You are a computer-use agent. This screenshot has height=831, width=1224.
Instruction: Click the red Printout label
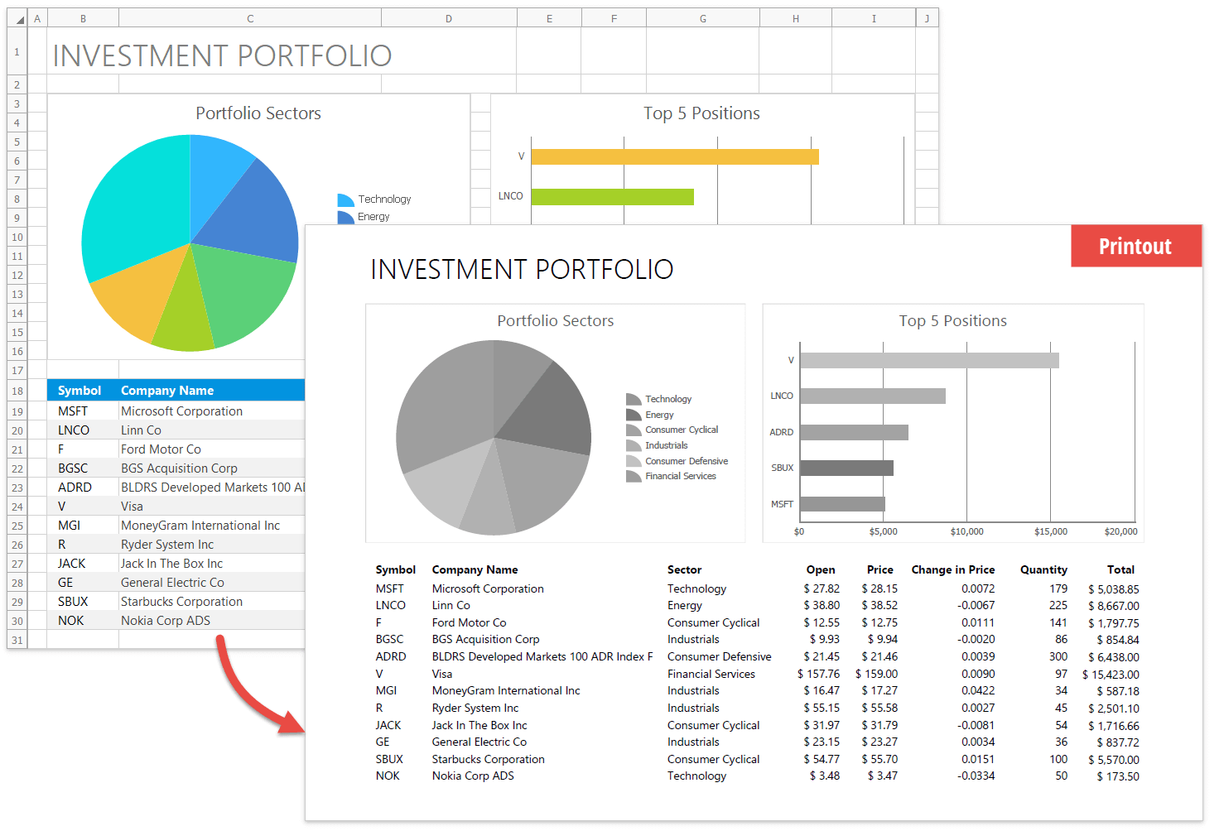1135,246
